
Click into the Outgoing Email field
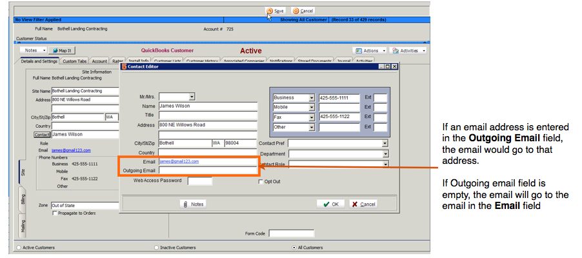point(207,170)
